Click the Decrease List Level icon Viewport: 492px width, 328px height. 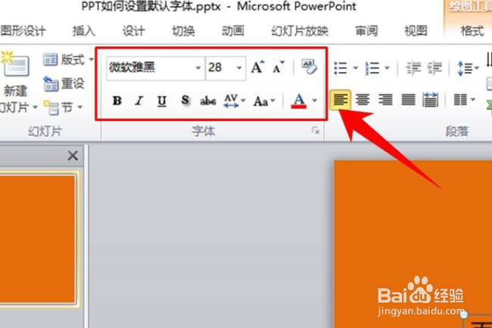click(x=413, y=68)
